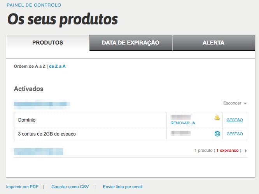Click the yellow warning icon for Domínio
259x194 pixels.
[x=217, y=117]
